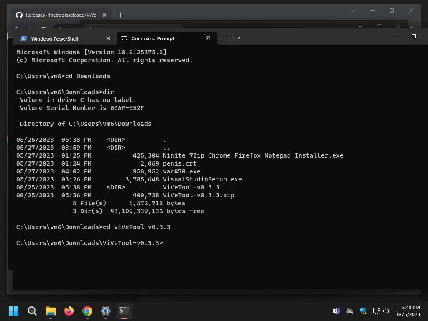Click the Command Prompt icon on its tab
Image resolution: width=428 pixels, height=321 pixels.
pos(124,38)
